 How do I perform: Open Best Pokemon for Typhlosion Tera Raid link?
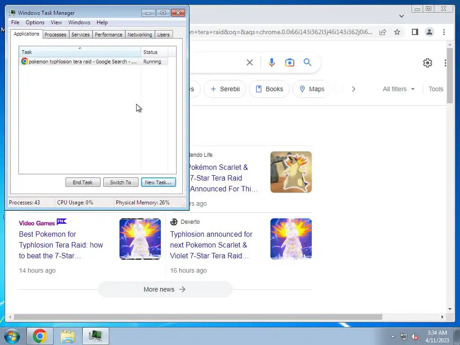click(x=61, y=245)
